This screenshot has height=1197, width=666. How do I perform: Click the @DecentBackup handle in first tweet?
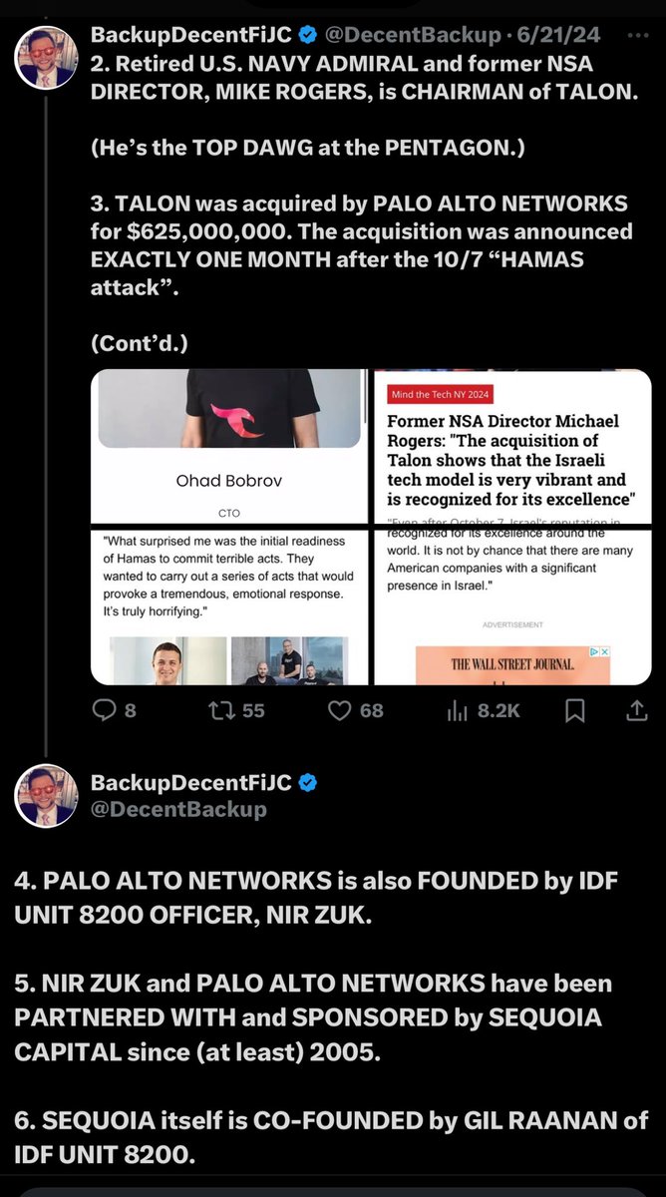(414, 36)
